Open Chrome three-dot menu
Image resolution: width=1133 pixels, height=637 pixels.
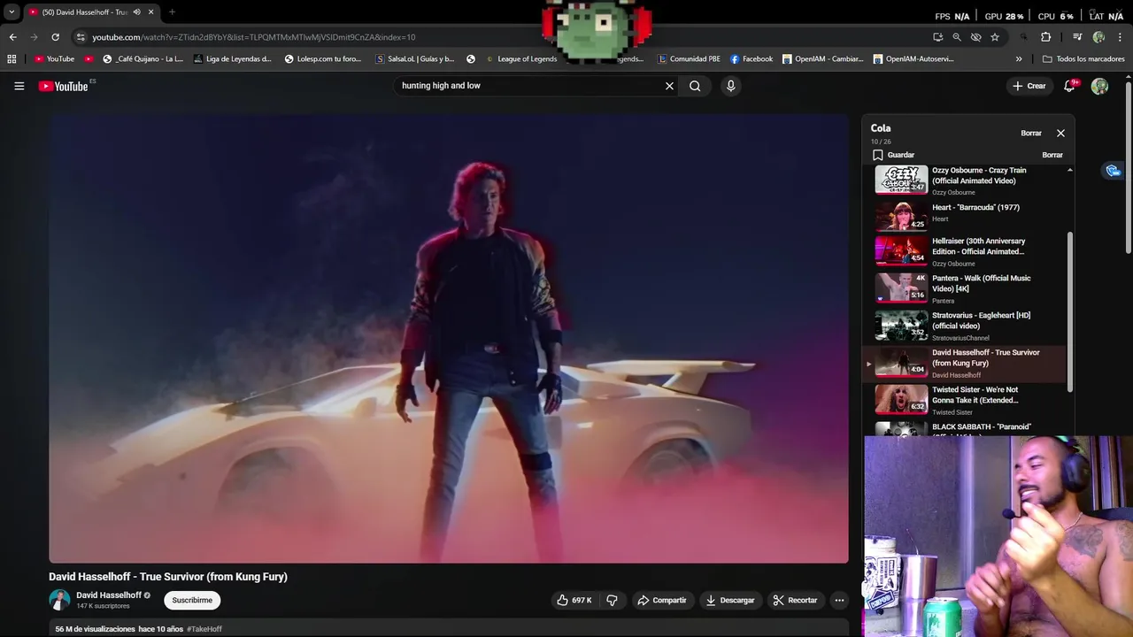1120,37
